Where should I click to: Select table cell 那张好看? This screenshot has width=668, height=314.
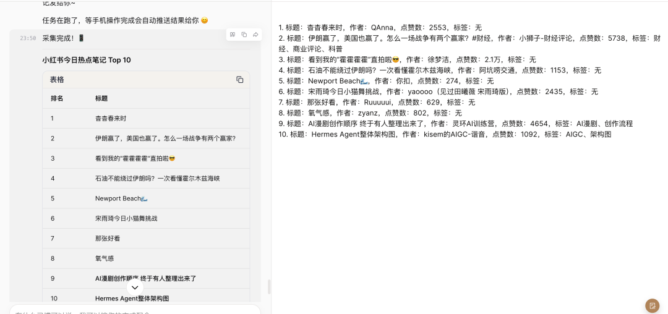[108, 238]
